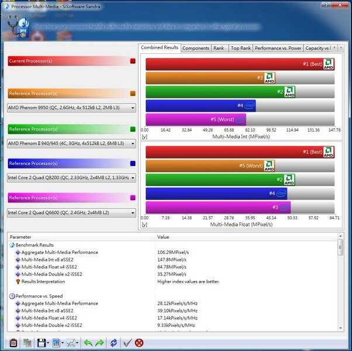
Task: Open the Combined Results tab
Action: click(x=160, y=47)
